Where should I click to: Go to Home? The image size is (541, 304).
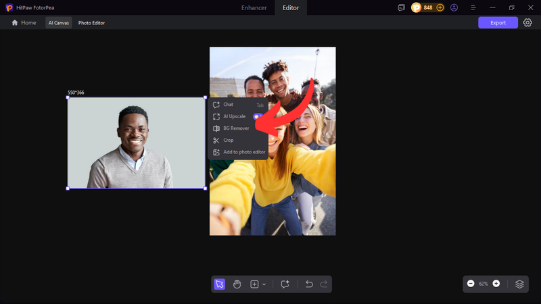[x=24, y=23]
